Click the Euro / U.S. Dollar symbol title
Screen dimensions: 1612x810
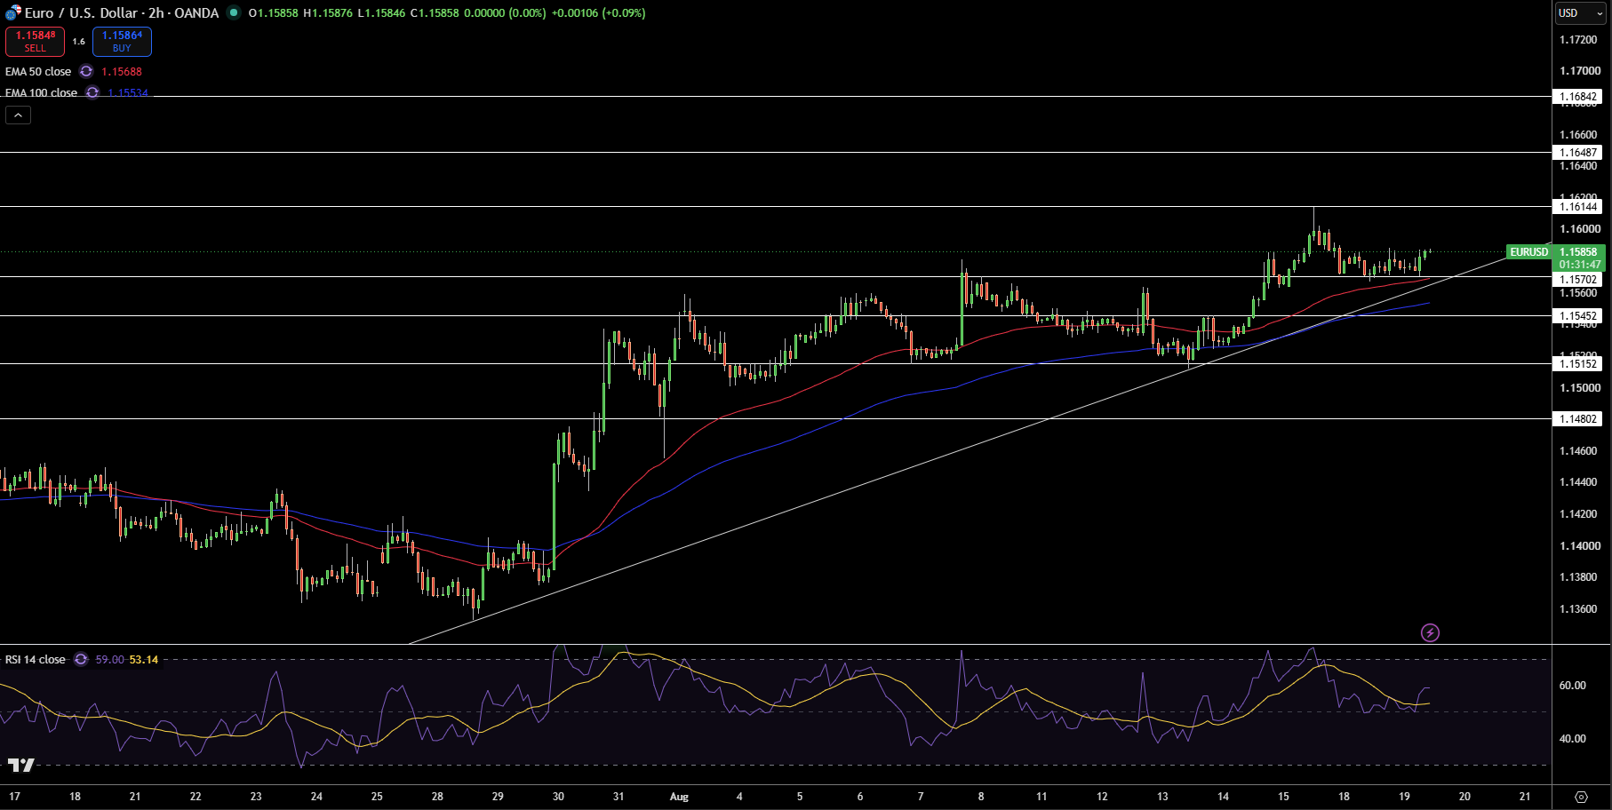122,12
